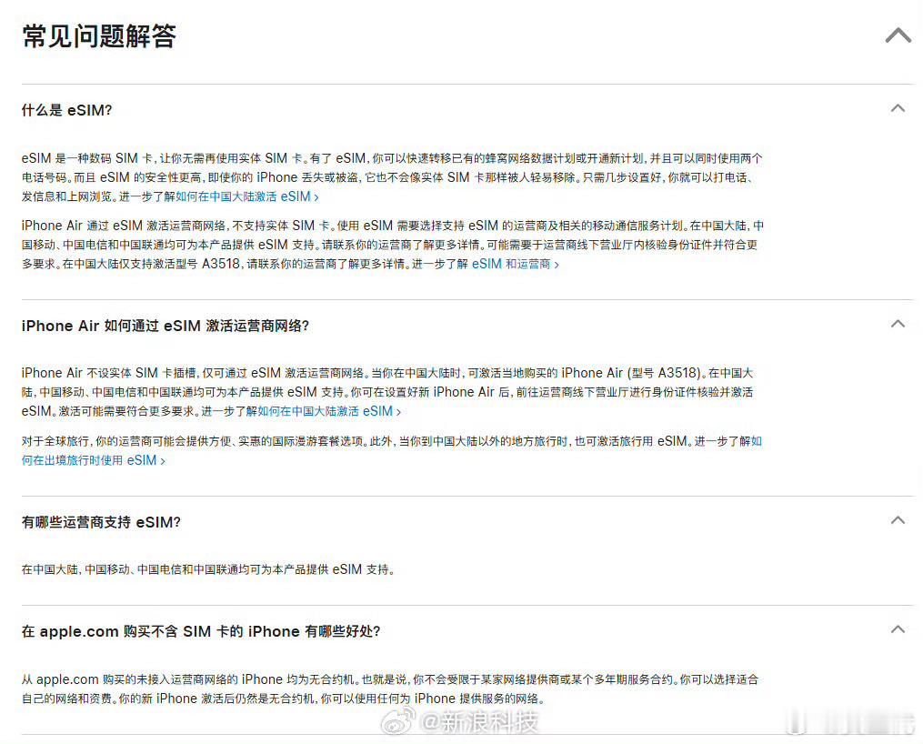The width and height of the screenshot is (923, 744).
Task: Click the 有哪些运营商支持 eSIM? question title
Action: 101,522
